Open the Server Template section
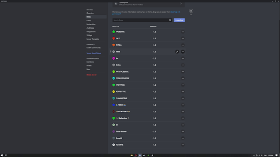Image resolution: width=280 pixels, height=157 pixels. coord(93,39)
